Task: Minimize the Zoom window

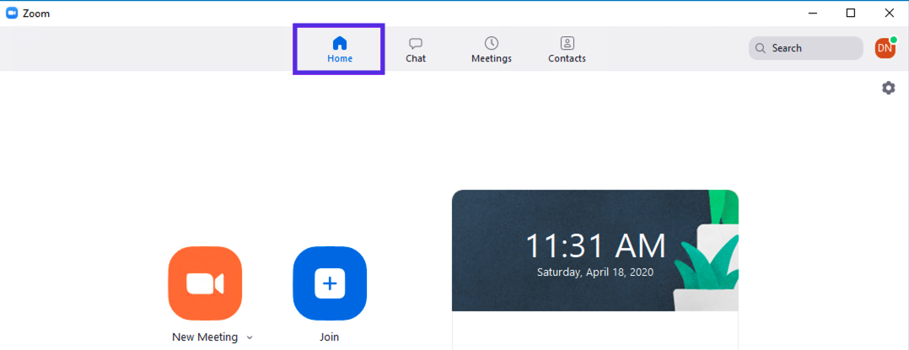Action: pos(813,13)
